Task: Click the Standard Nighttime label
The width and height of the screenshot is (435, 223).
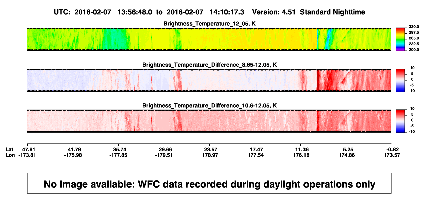Action: click(x=333, y=12)
